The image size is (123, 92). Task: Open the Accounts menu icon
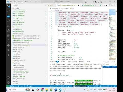click(8, 78)
